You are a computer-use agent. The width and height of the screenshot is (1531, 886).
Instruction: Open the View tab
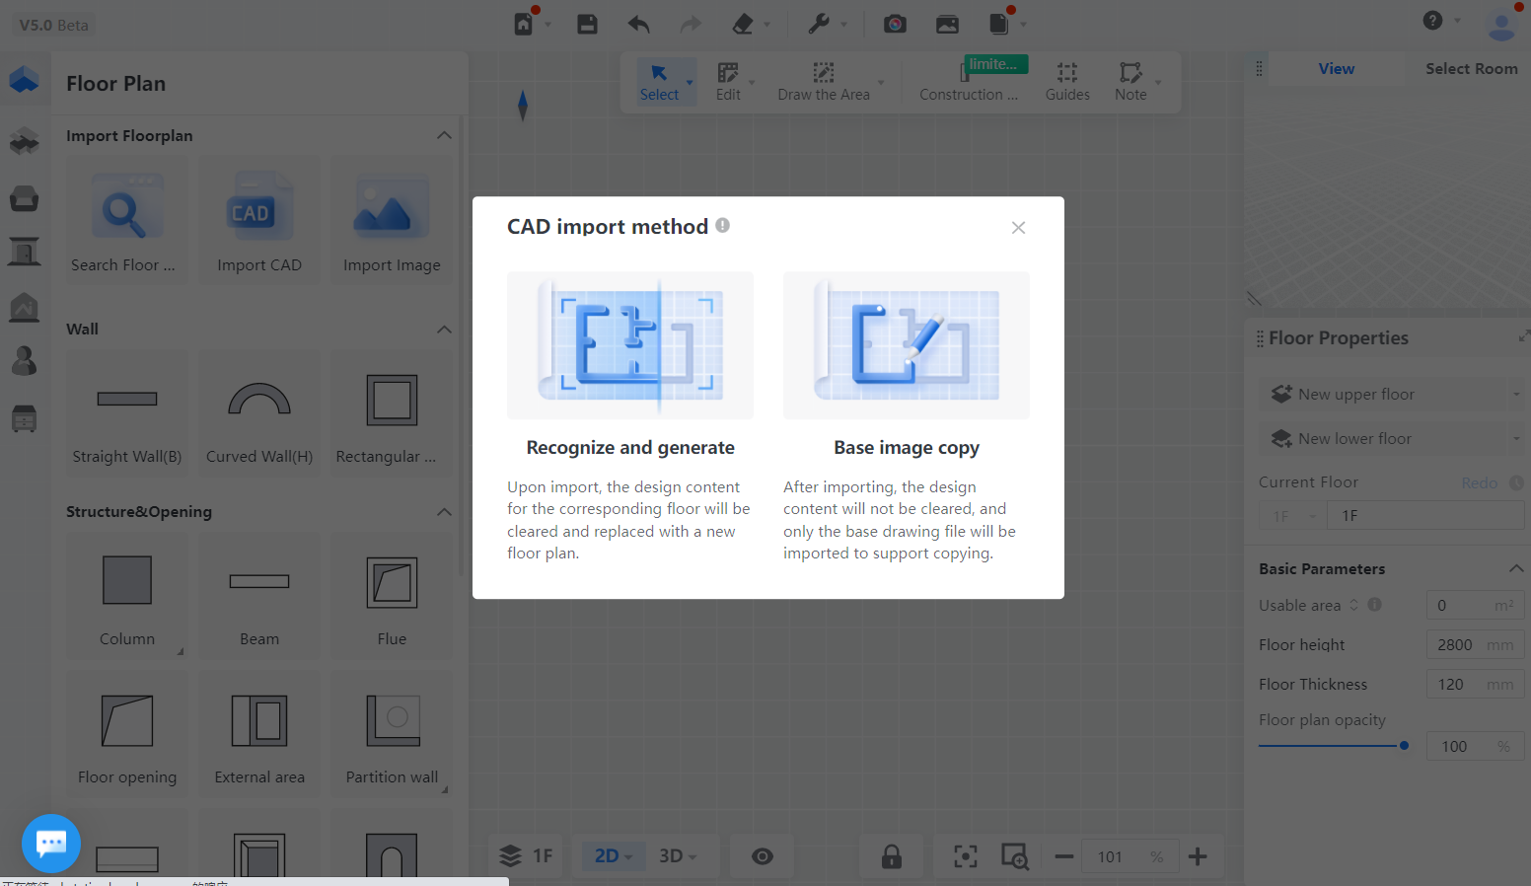pos(1336,69)
